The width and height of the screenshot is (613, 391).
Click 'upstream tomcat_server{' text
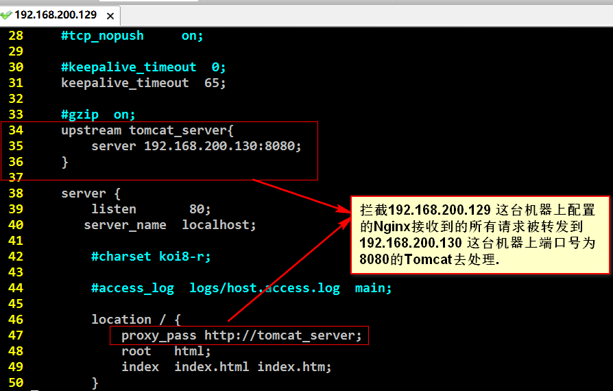point(147,130)
